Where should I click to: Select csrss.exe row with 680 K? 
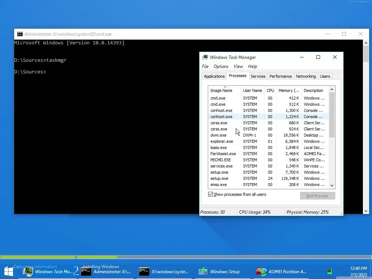click(x=268, y=123)
